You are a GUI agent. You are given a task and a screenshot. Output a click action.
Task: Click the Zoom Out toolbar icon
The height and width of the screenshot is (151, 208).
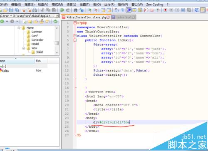tap(96, 10)
